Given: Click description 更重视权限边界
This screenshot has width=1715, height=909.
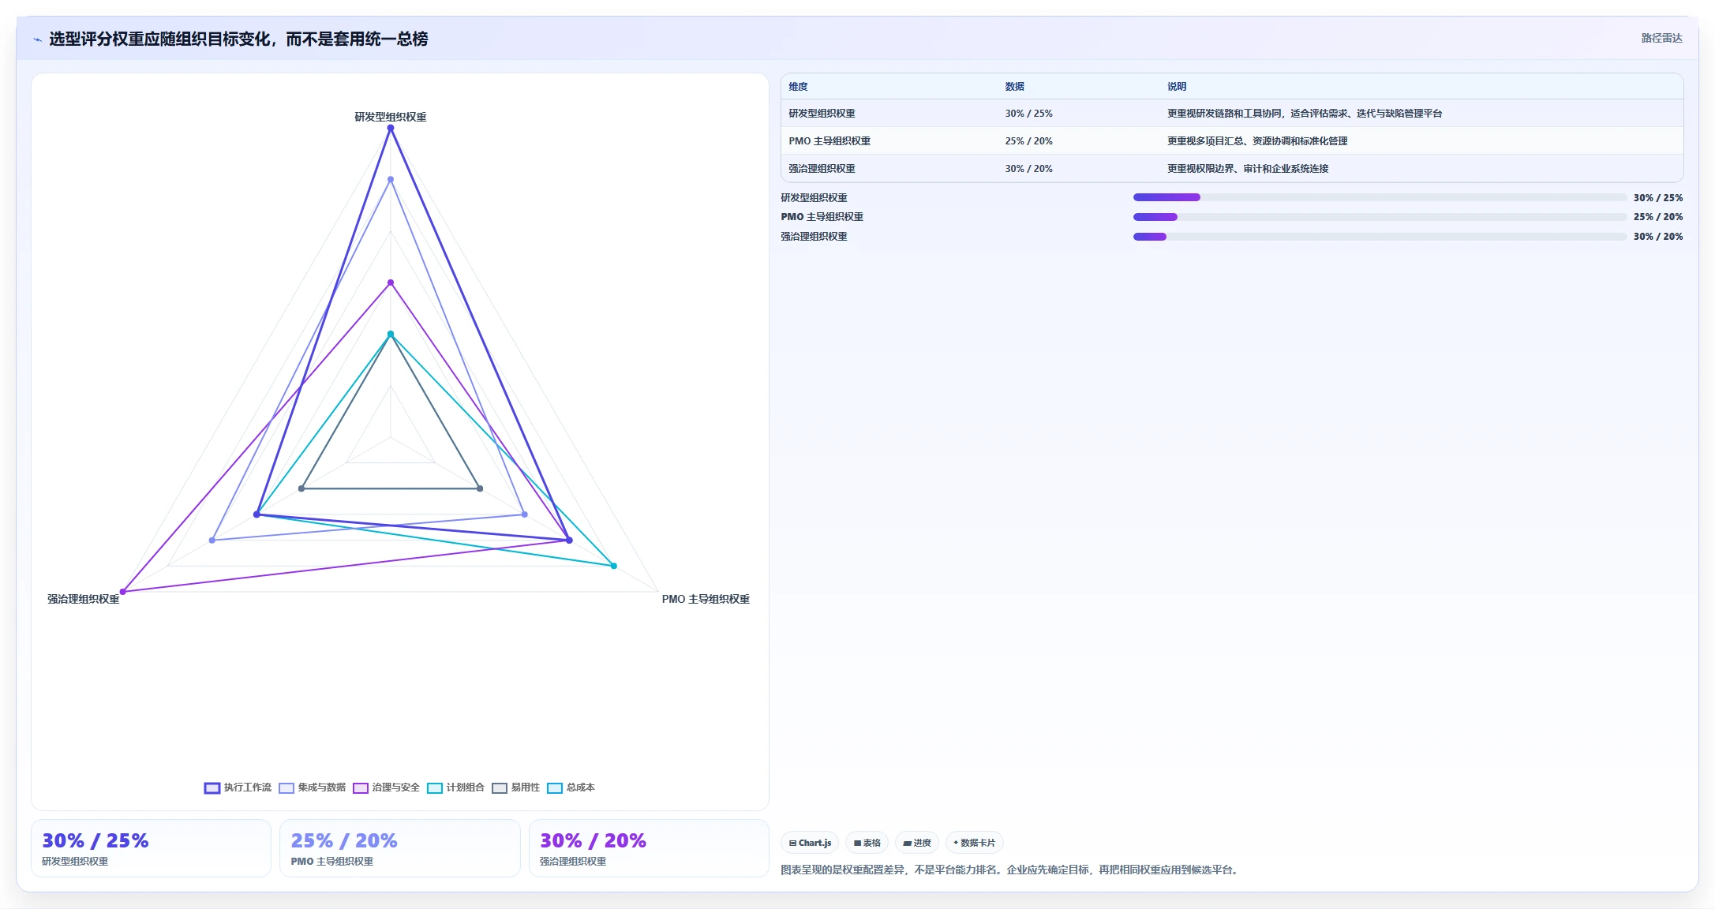Looking at the screenshot, I should (x=1248, y=169).
